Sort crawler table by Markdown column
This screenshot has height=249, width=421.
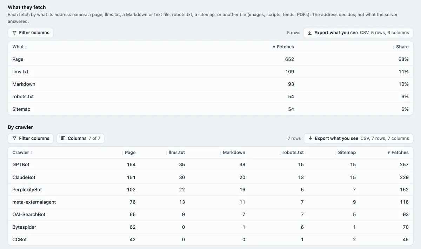(x=232, y=153)
